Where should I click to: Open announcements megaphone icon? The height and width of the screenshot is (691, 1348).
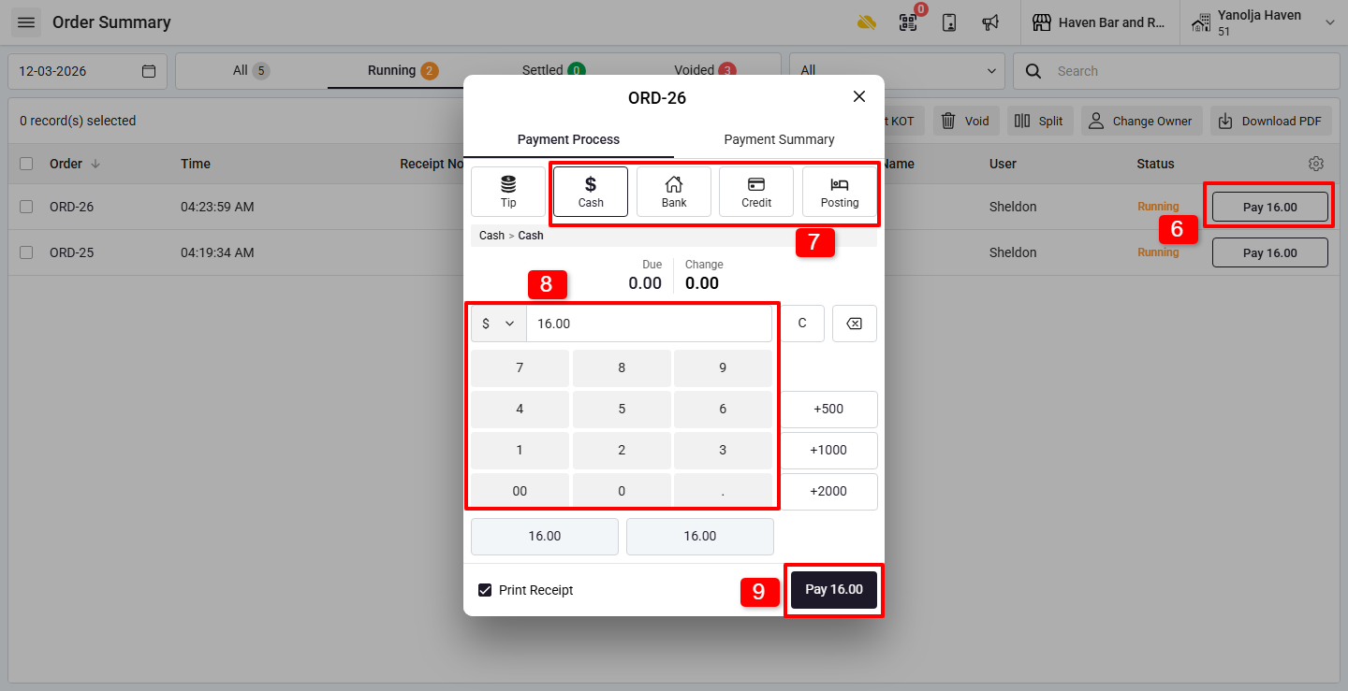[990, 22]
